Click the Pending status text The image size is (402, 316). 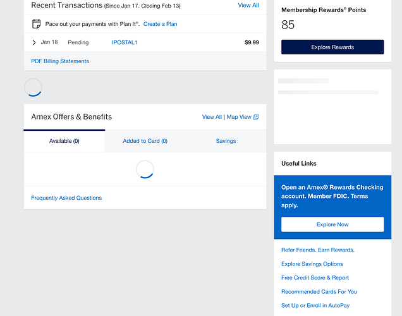(78, 42)
